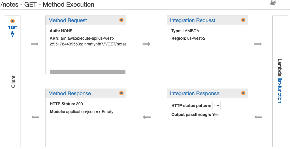Open the Method Request settings link
Image resolution: width=290 pixels, height=149 pixels.
click(67, 20)
